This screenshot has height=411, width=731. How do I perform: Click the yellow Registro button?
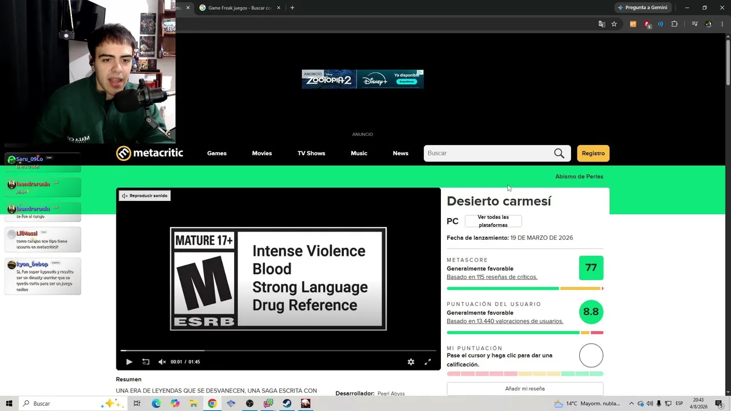coord(593,153)
